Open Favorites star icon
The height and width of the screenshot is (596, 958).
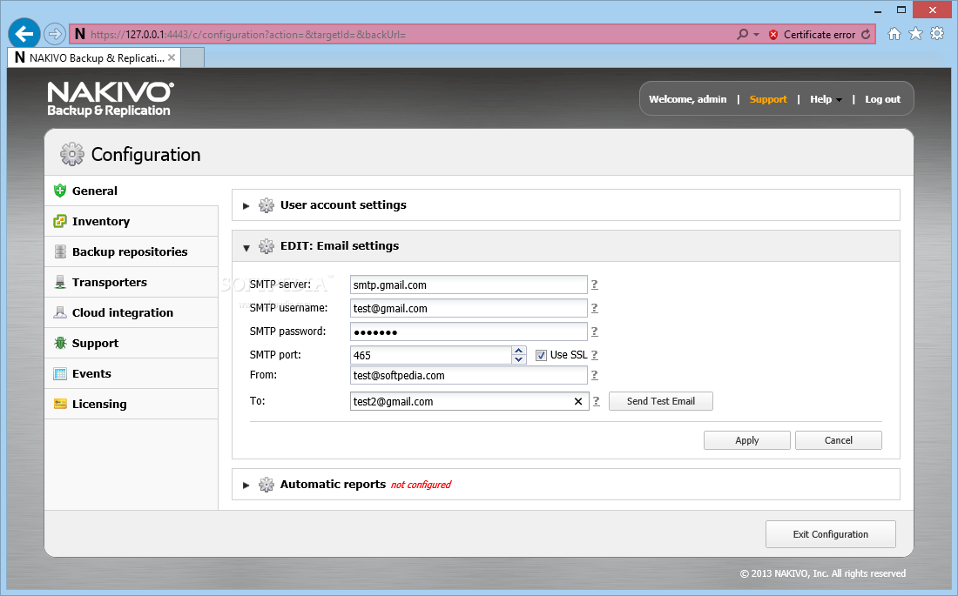(915, 34)
